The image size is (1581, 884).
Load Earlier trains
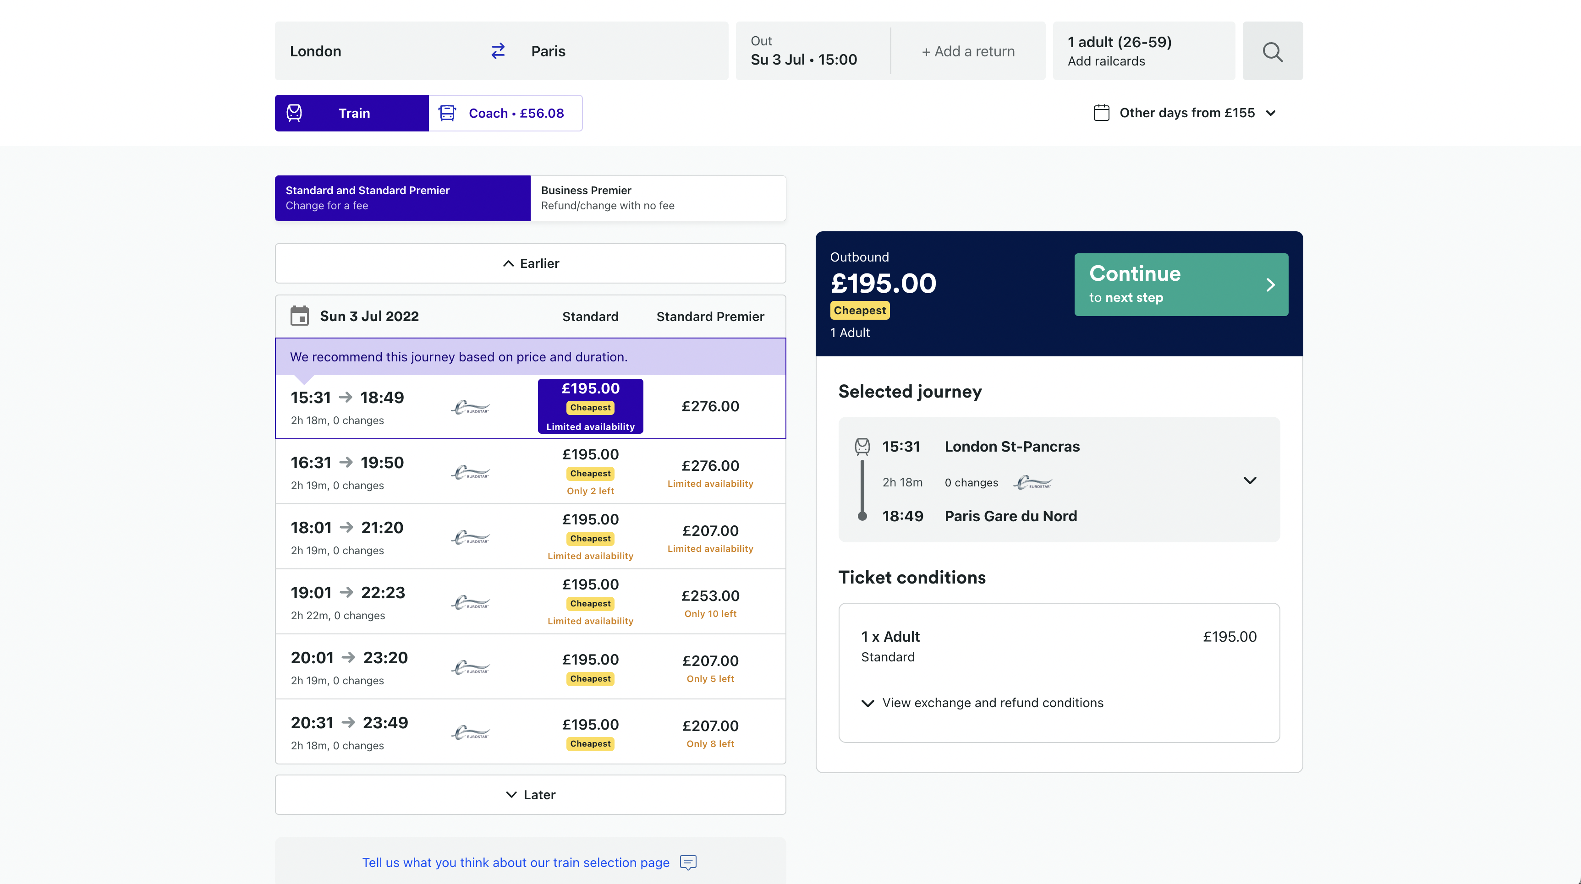click(530, 264)
